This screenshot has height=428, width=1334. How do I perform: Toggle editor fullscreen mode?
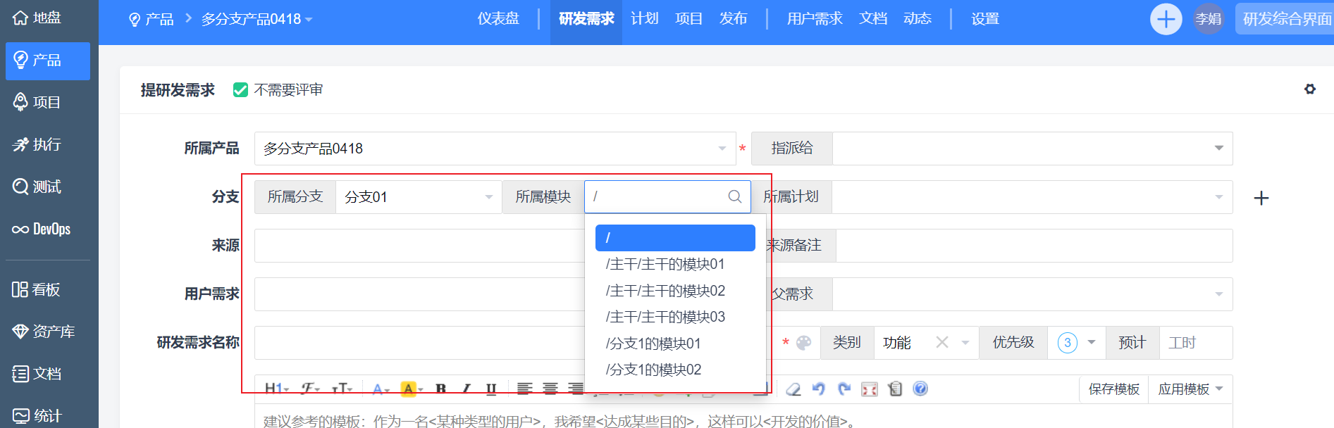click(x=870, y=389)
